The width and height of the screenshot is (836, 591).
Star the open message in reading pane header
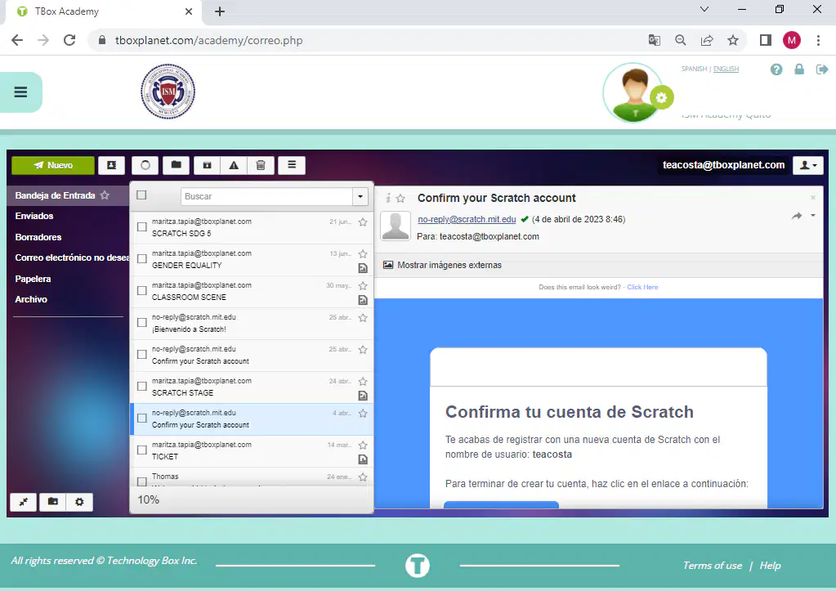point(401,199)
